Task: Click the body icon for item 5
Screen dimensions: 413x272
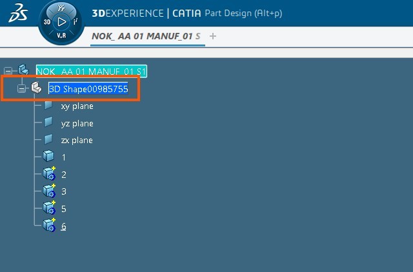Action: [49, 208]
